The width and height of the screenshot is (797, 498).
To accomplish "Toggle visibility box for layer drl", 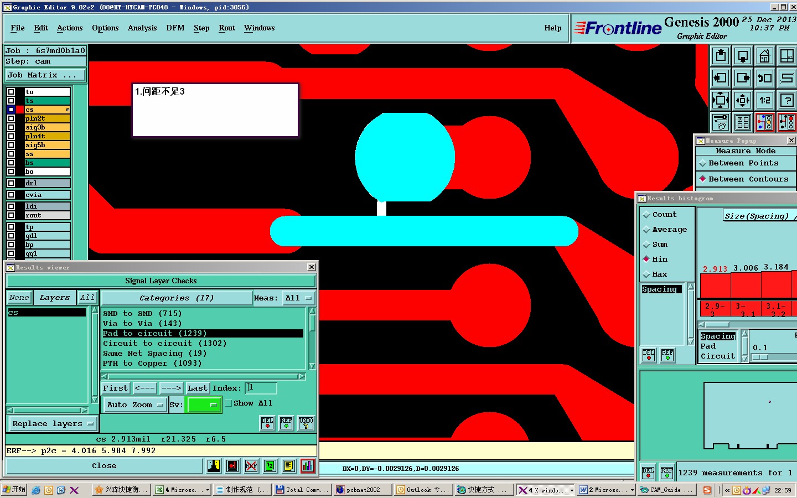I will (x=11, y=183).
